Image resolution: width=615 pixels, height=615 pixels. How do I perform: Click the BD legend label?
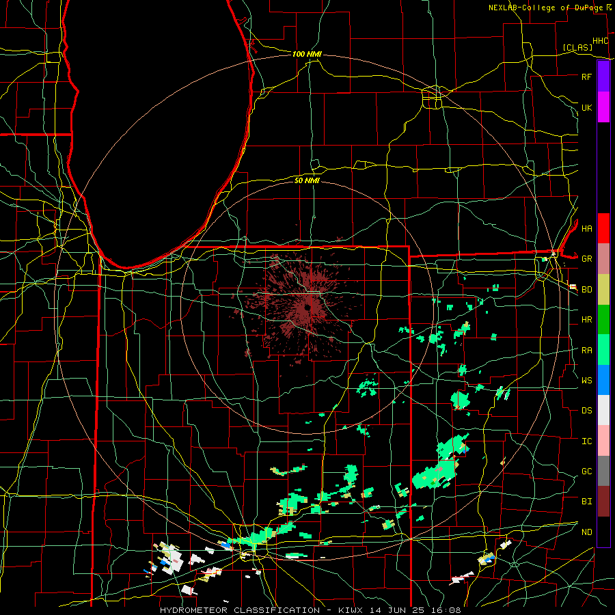tap(586, 290)
